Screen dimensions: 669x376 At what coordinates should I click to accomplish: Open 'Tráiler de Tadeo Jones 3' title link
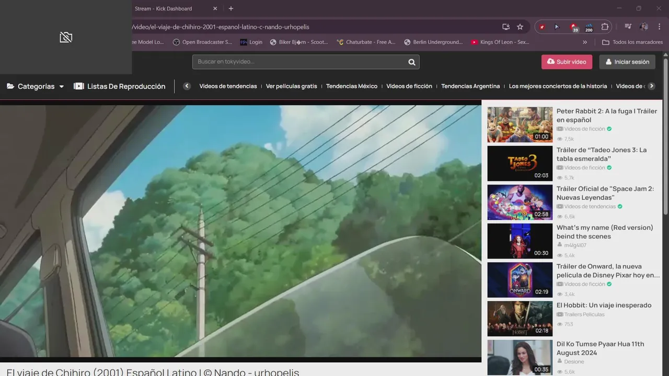(x=602, y=154)
